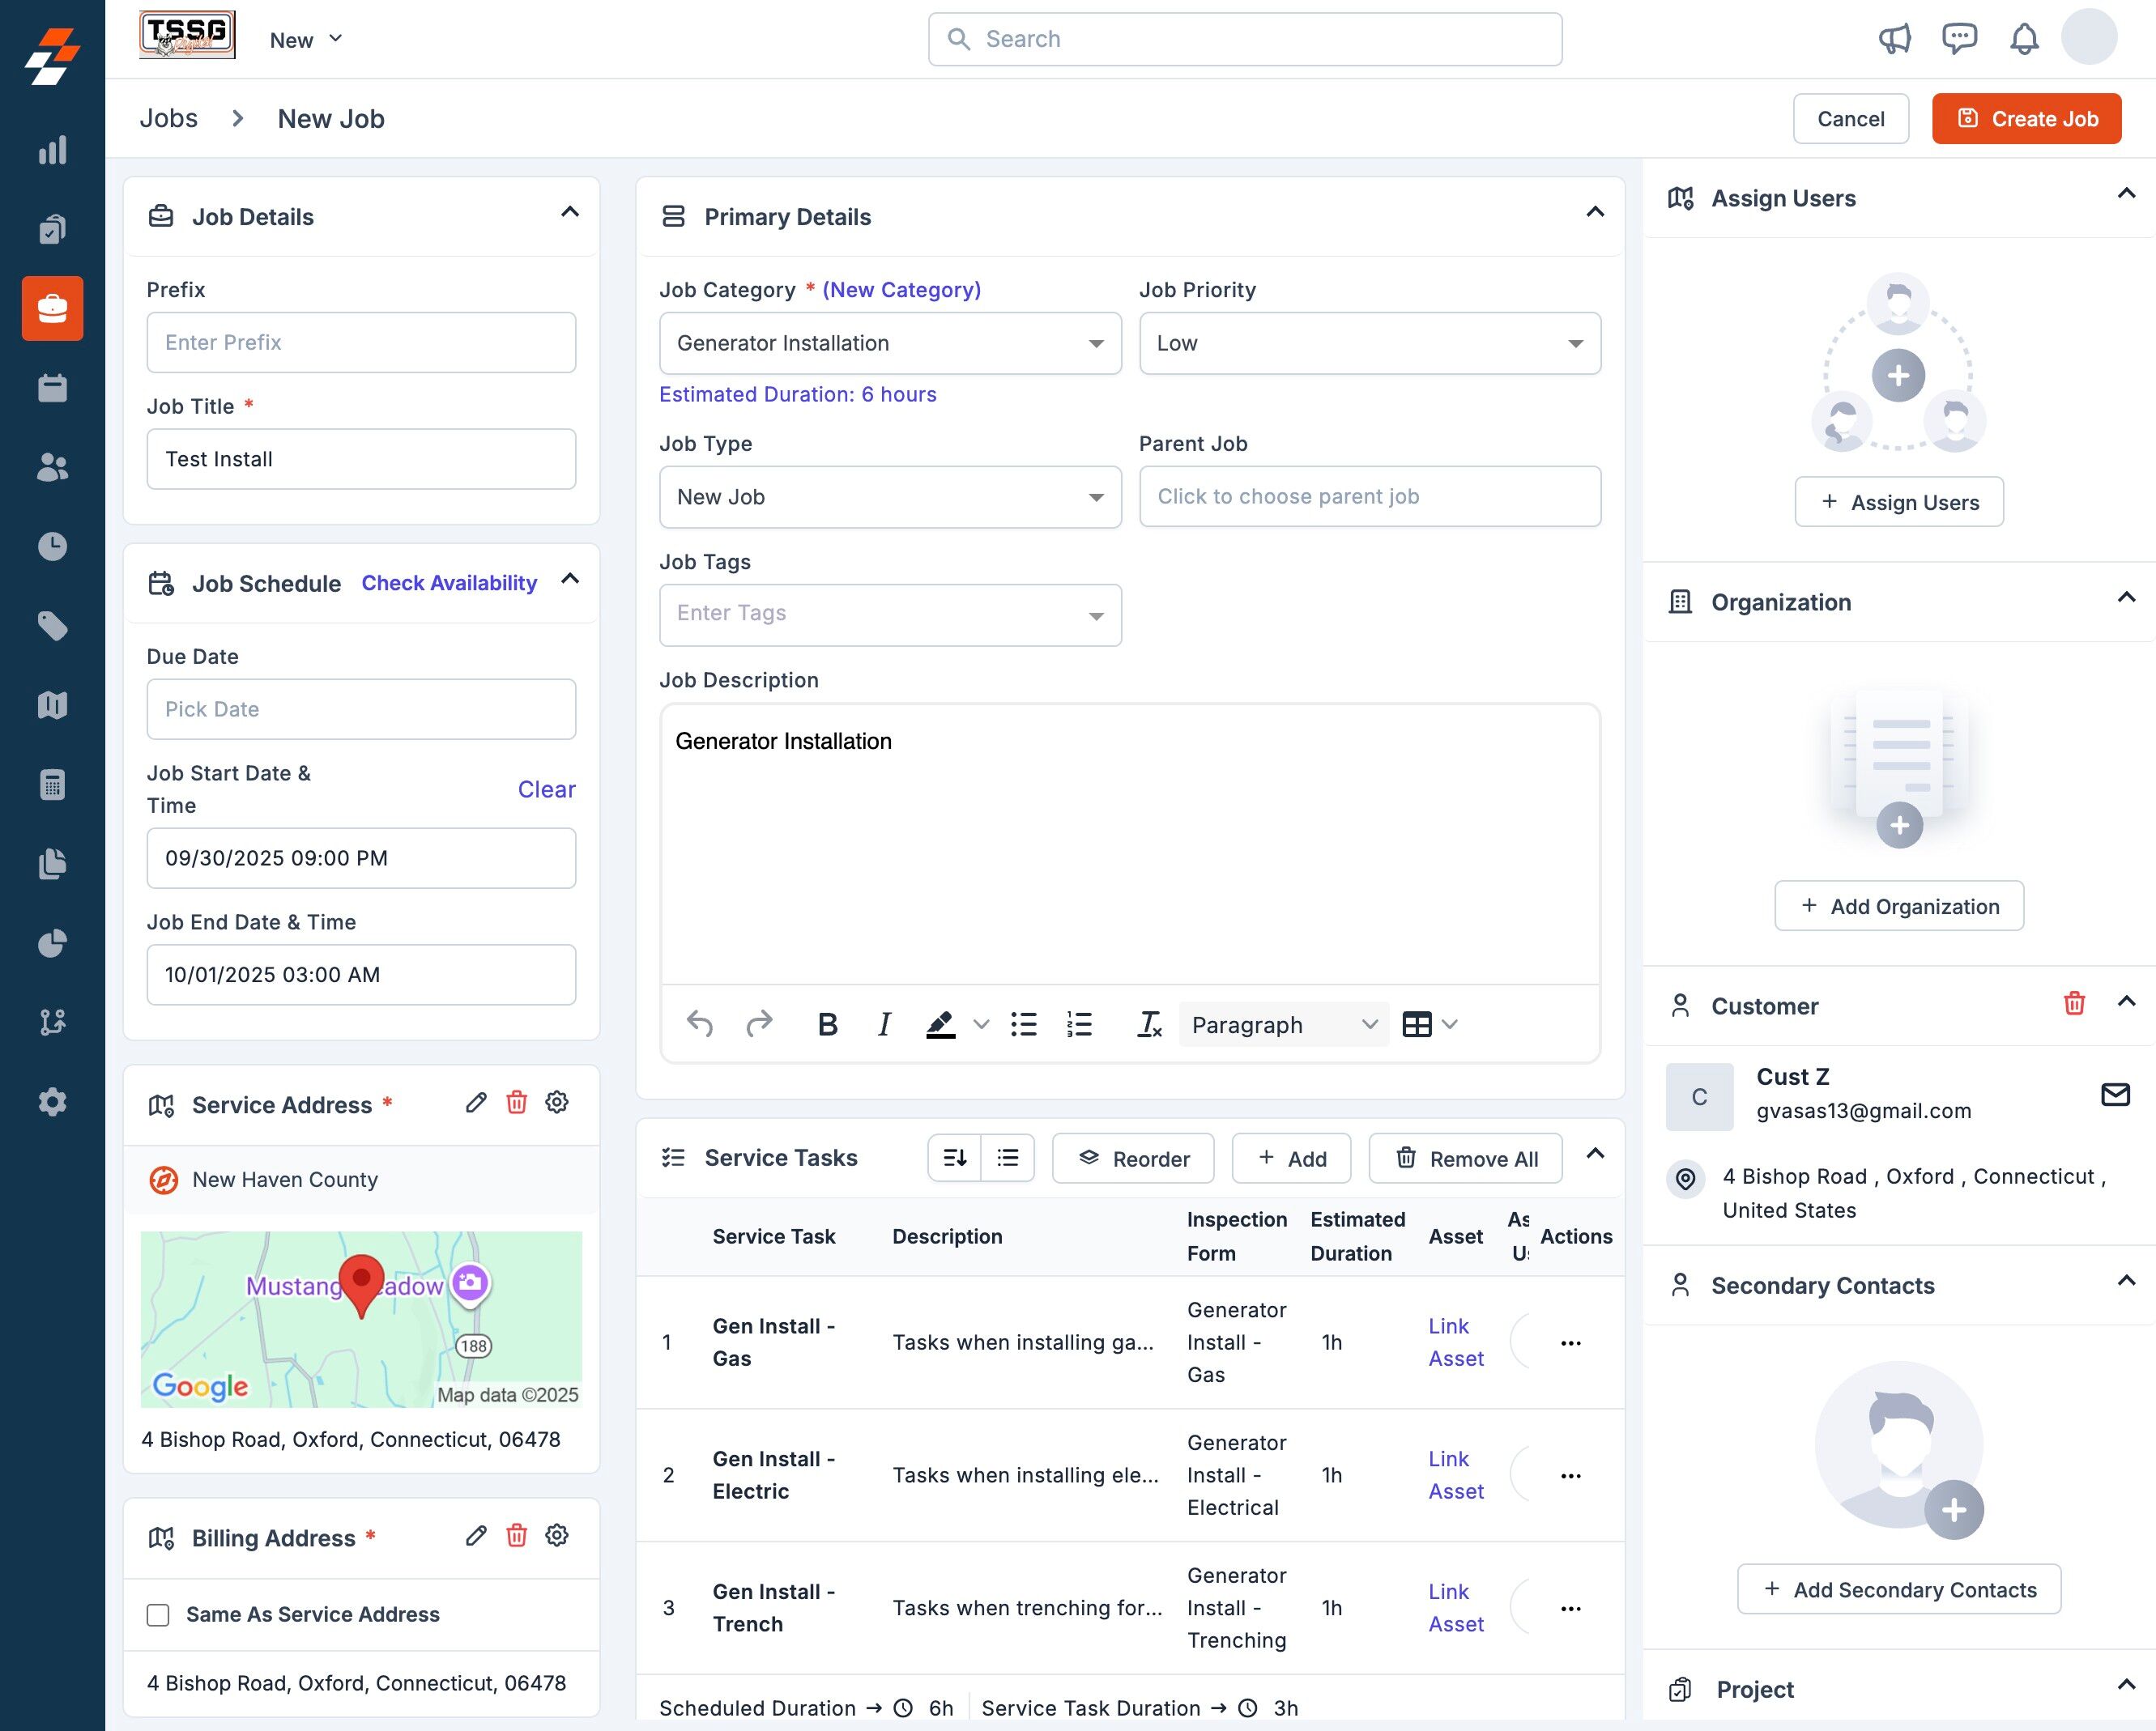The height and width of the screenshot is (1731, 2156).
Task: Click the bold formatting icon
Action: tap(827, 1024)
